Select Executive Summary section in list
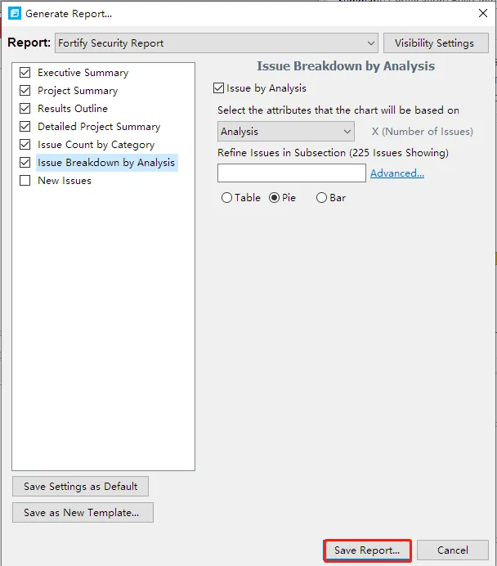497x566 pixels. click(83, 73)
